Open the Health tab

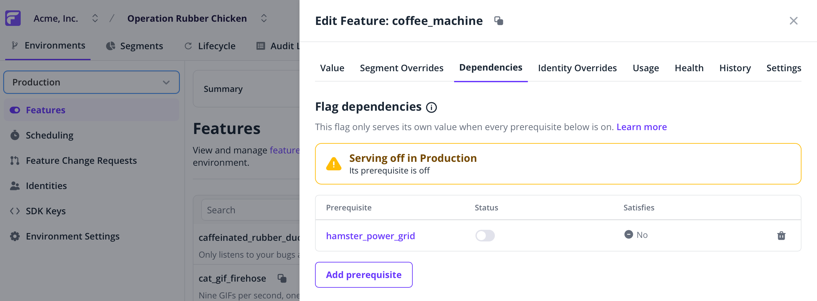pyautogui.click(x=689, y=68)
